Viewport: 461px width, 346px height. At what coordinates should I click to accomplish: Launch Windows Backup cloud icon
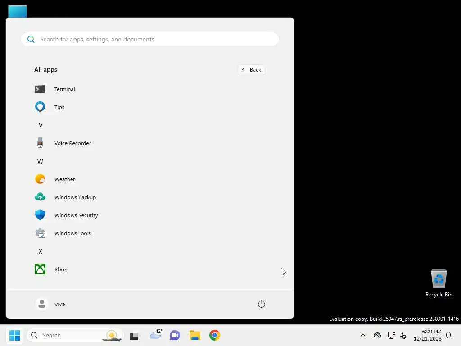(x=40, y=197)
